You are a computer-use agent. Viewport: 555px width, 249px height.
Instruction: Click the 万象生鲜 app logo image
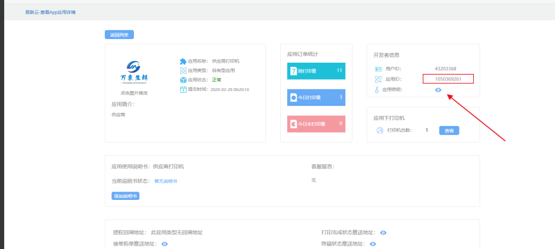click(x=134, y=72)
